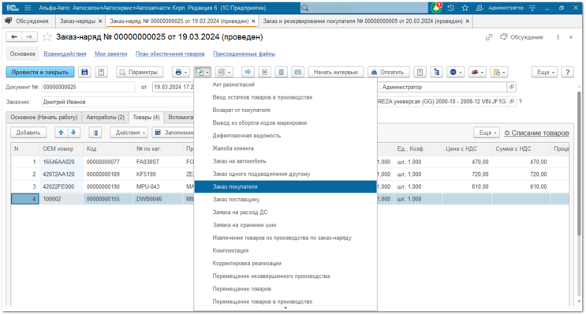Open the 1C main menu hamburger icon
This screenshot has height=315, width=586.
click(28, 7)
